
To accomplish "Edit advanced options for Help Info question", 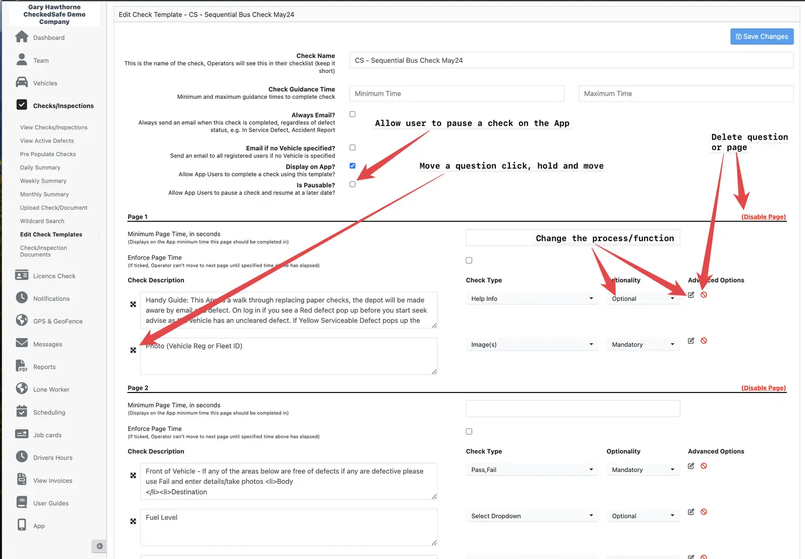I will [x=691, y=295].
